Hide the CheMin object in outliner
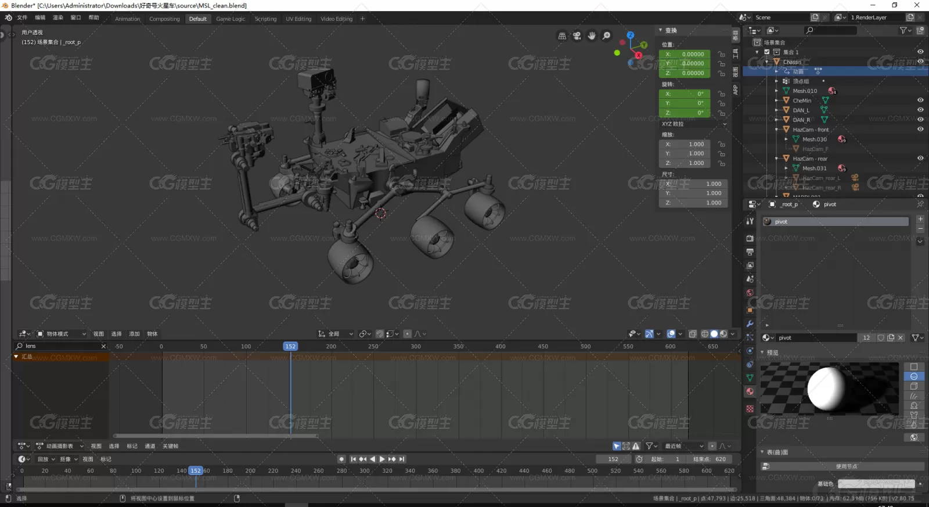 coord(920,100)
